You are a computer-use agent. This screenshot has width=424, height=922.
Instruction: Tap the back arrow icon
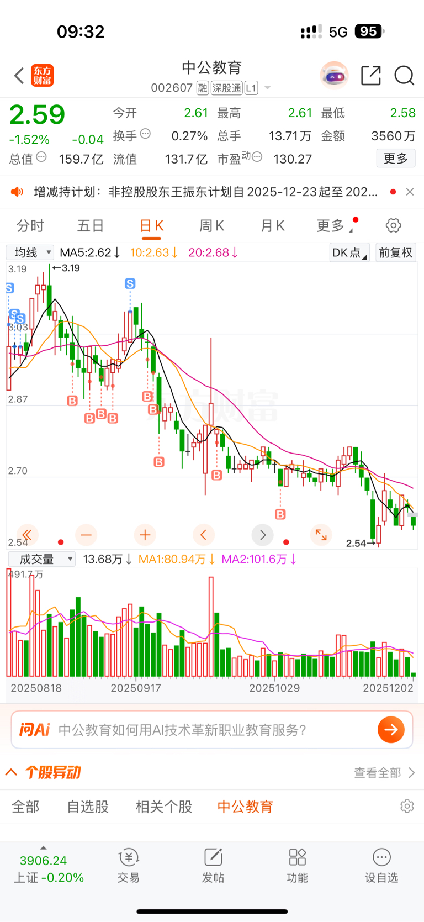click(x=19, y=76)
